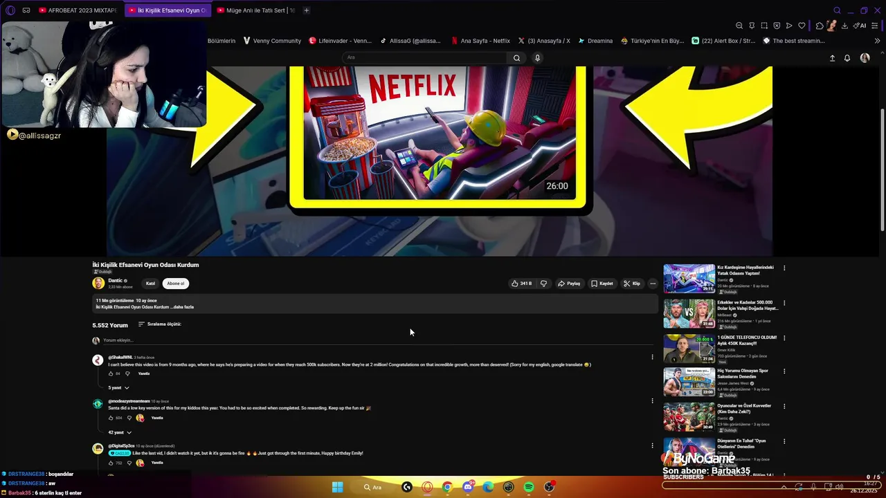Open YouTube account avatar menu
886x498 pixels.
coord(865,58)
